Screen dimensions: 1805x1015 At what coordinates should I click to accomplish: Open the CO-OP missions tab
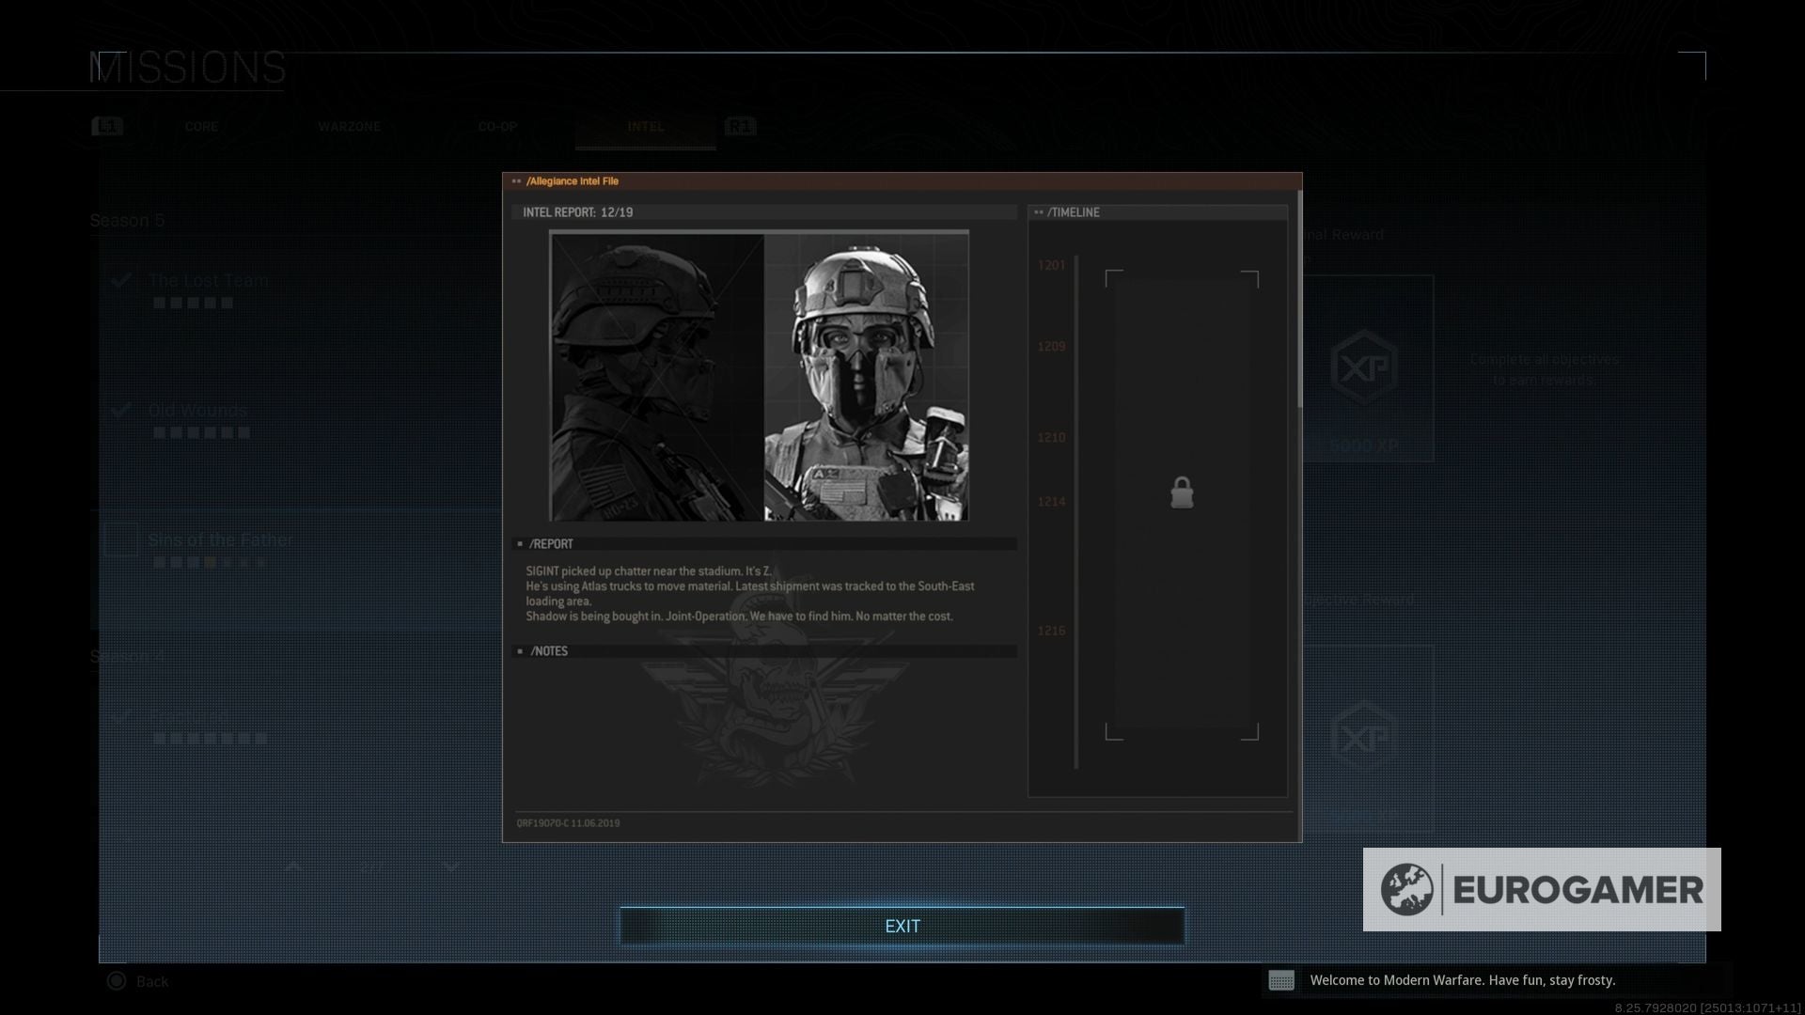(497, 127)
